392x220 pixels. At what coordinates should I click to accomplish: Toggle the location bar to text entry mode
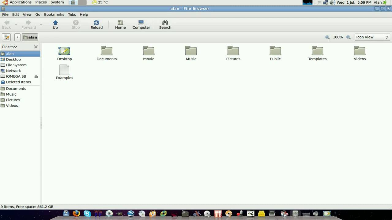click(x=6, y=37)
